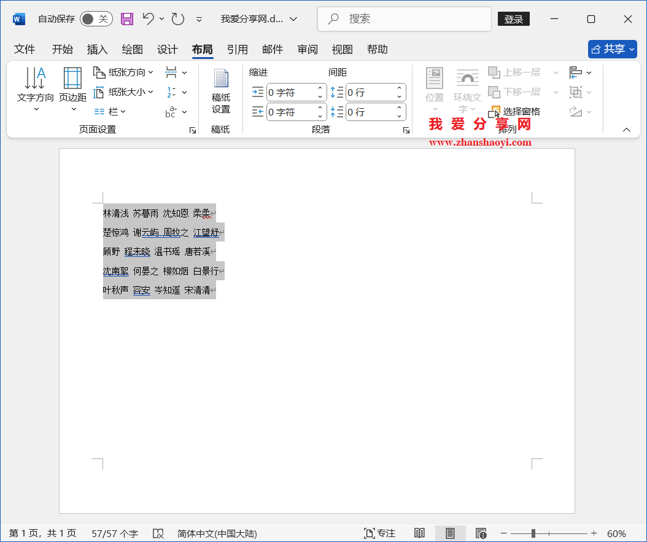647x542 pixels.
Task: Open Manuscript Paper Settings (稿纸设置)
Action: [x=221, y=91]
